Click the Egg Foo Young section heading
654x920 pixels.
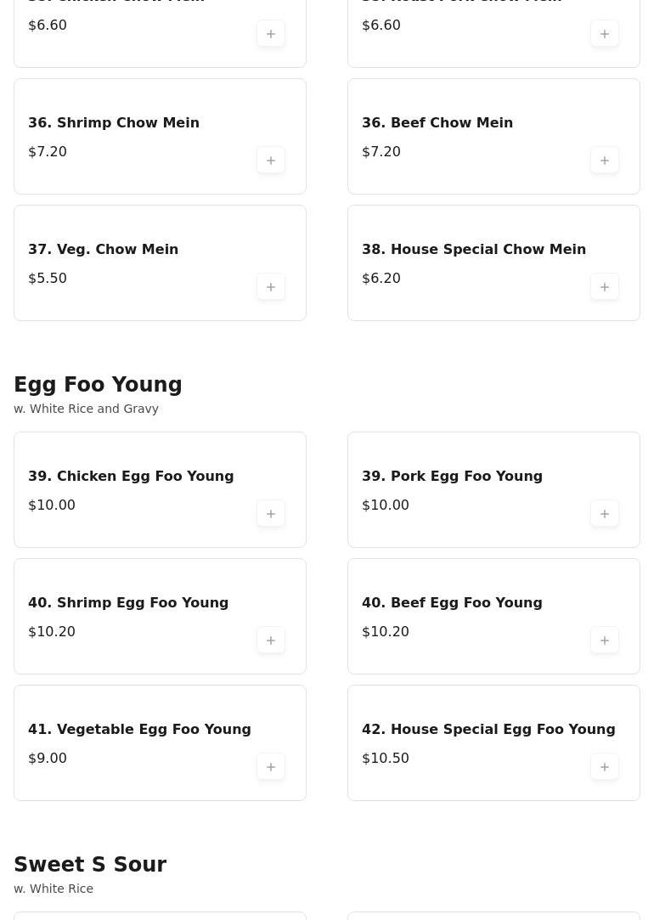[98, 385]
